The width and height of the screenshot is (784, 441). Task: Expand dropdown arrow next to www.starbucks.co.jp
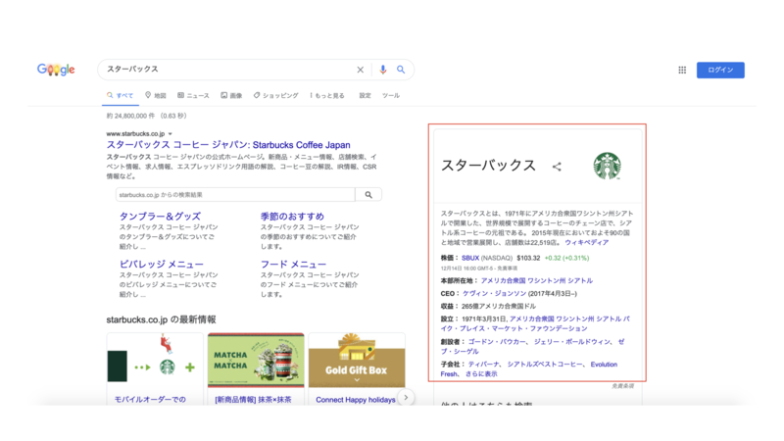(x=171, y=134)
